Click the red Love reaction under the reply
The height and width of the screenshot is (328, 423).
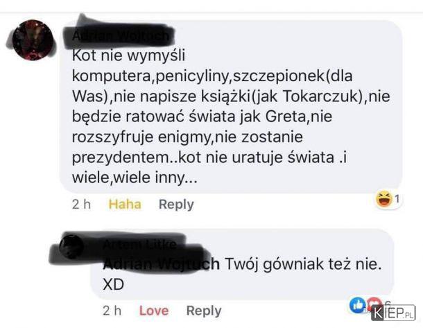pyautogui.click(x=154, y=311)
